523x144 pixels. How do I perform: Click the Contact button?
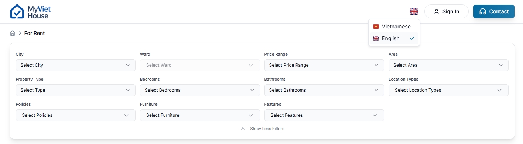click(x=493, y=11)
